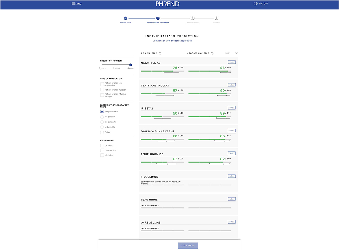Open step 2 Individualized prediction

tap(158, 18)
